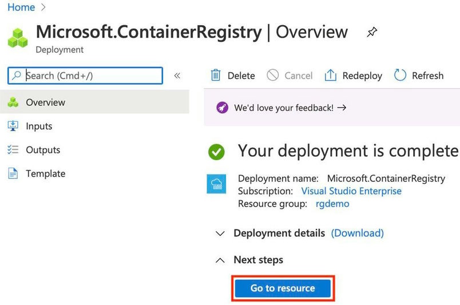Image resolution: width=460 pixels, height=305 pixels.
Task: Click the container registry resource icon
Action: tap(217, 184)
